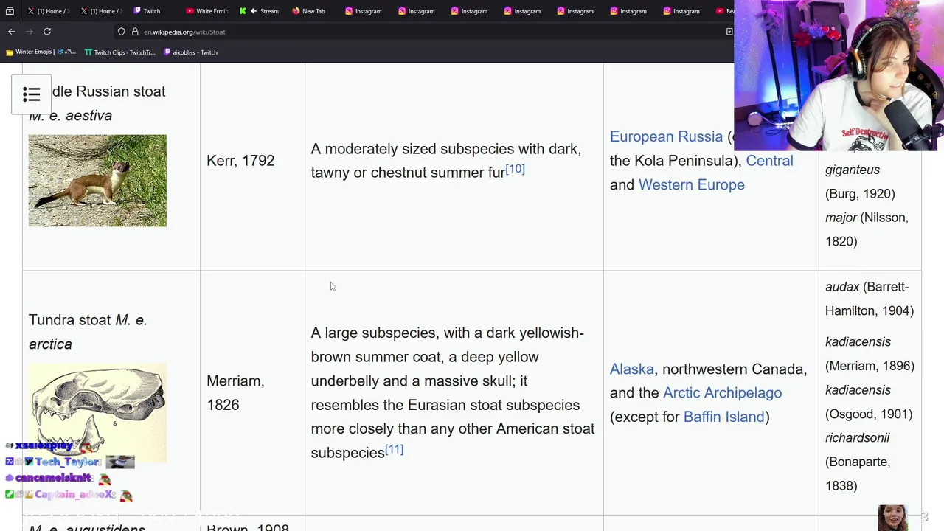The width and height of the screenshot is (944, 531).
Task: Click the 'M. e. aestiva' subspecies name
Action: pyautogui.click(x=70, y=116)
